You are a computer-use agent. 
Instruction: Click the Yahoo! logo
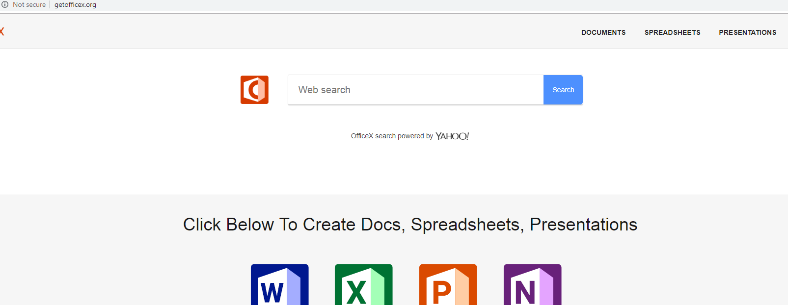coord(452,136)
